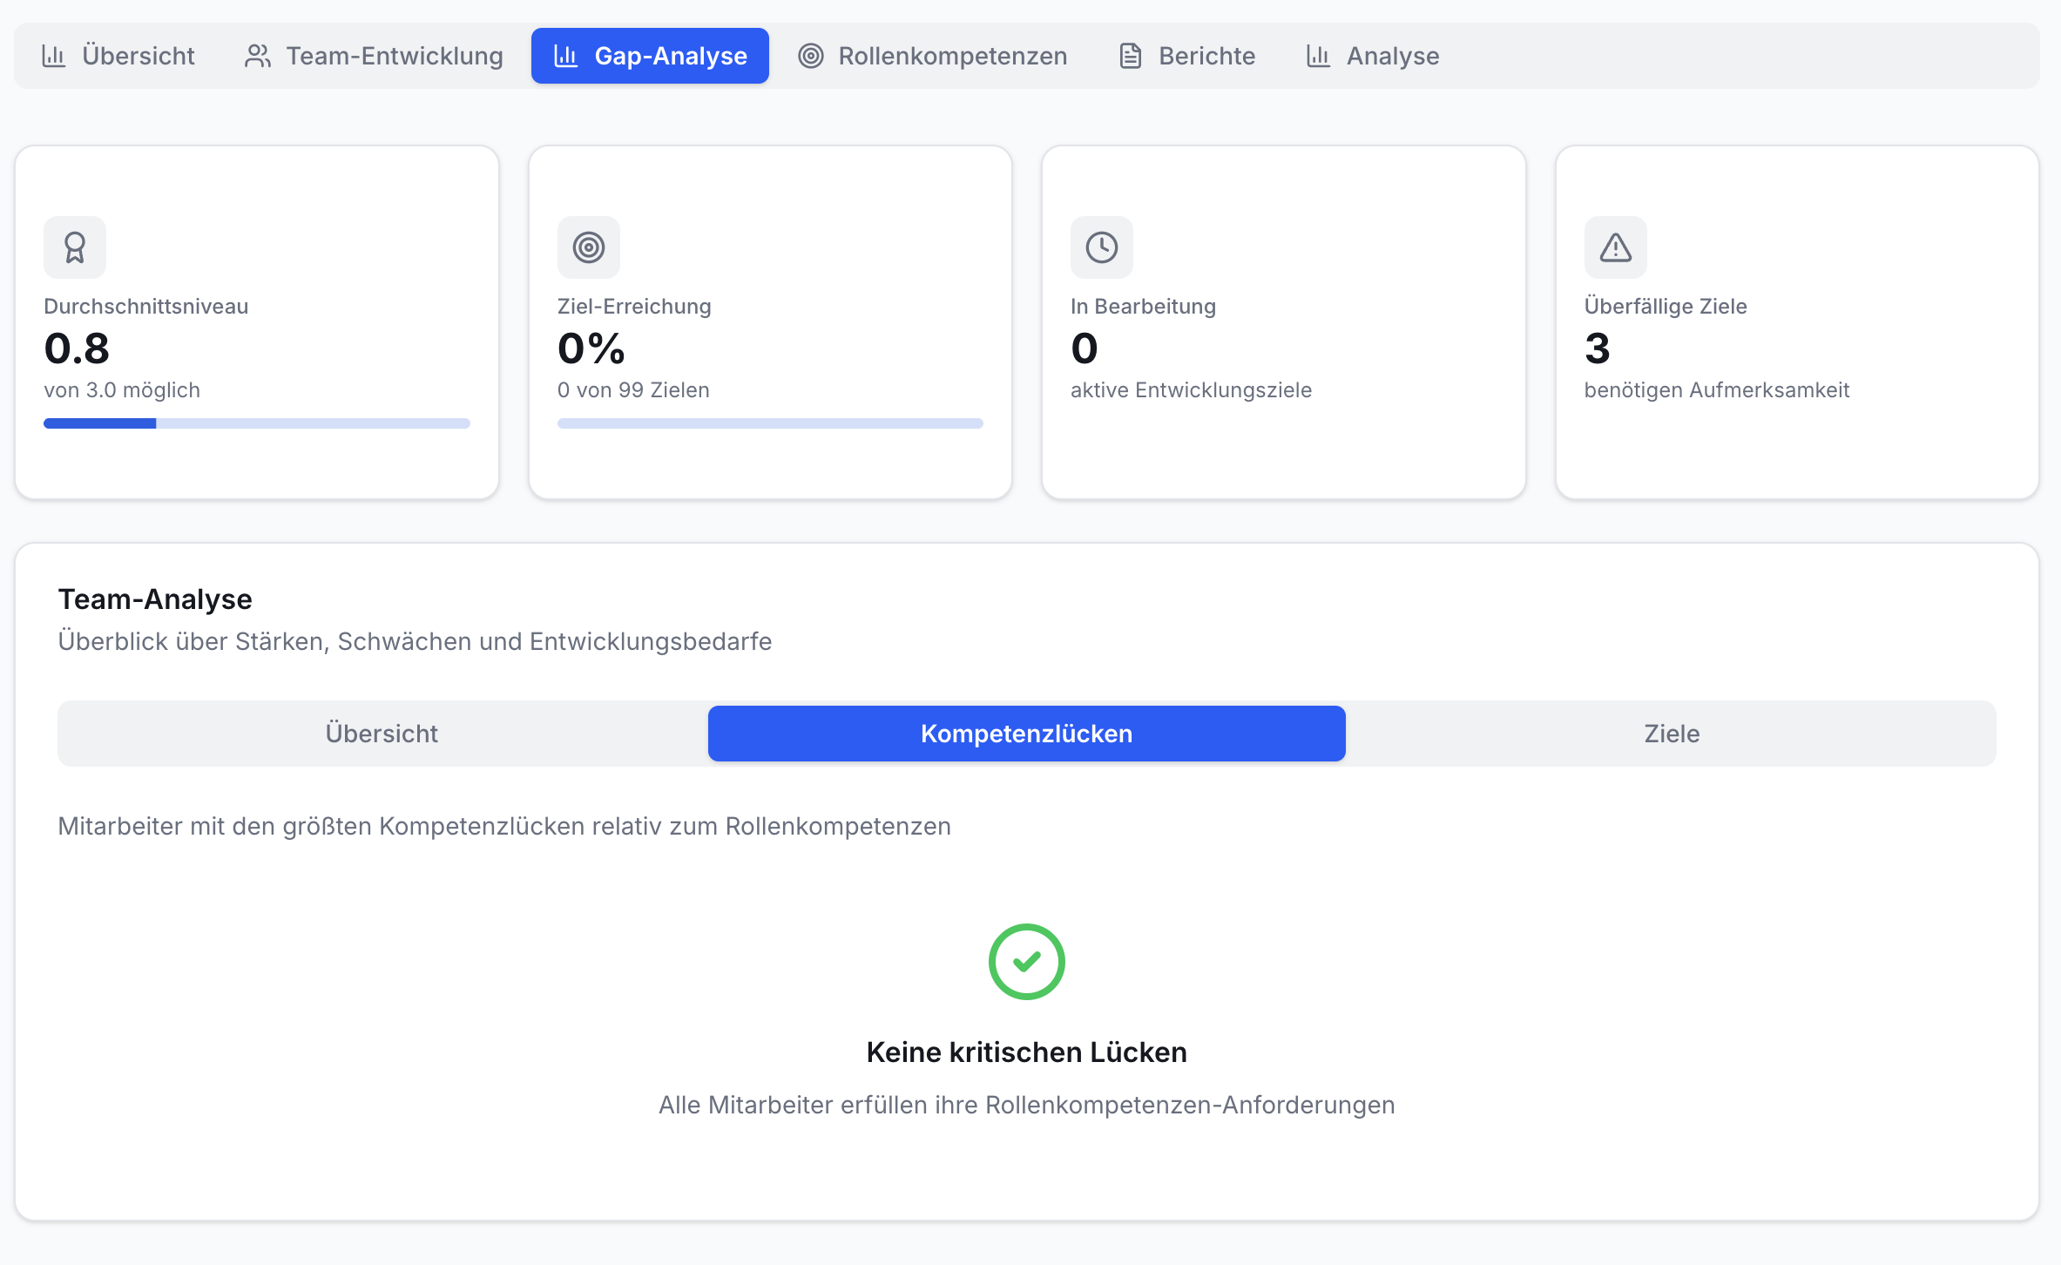
Task: Click the Ziel-Erreichung progress bar
Action: [x=770, y=423]
